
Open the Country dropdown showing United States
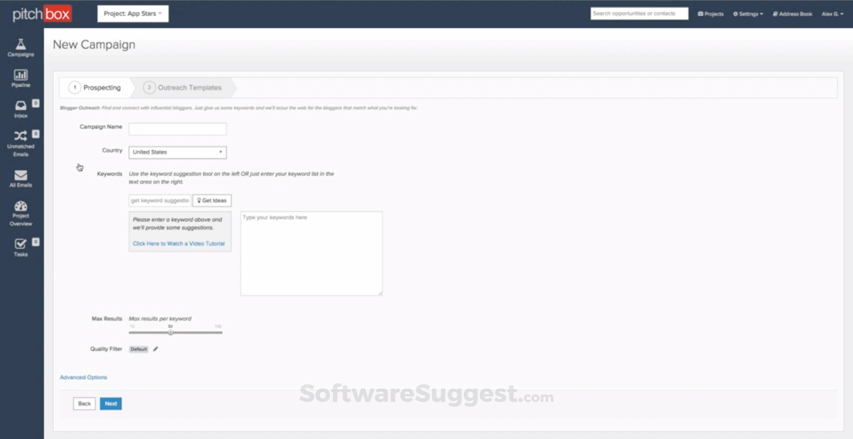pyautogui.click(x=177, y=152)
